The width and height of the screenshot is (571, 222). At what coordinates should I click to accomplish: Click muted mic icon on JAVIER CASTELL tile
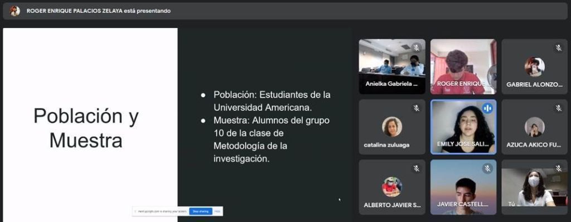tap(487, 168)
